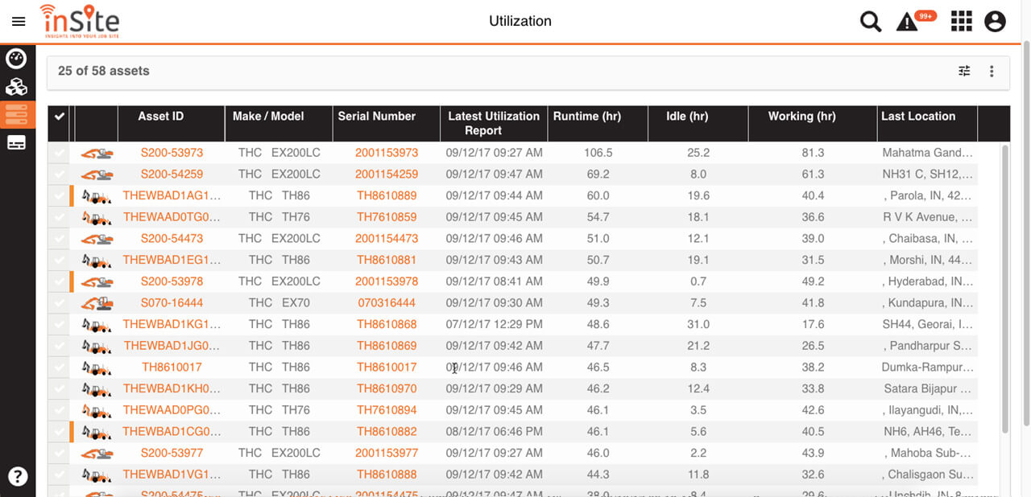1031x497 pixels.
Task: Open serial number link TH8610889
Action: tap(387, 196)
